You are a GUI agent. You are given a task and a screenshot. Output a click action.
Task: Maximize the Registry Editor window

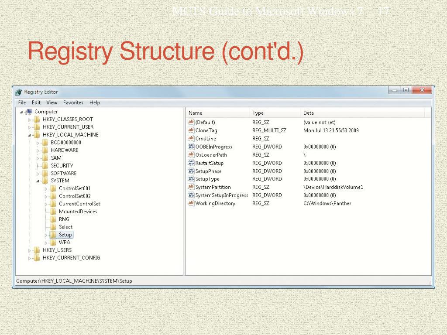(406, 90)
